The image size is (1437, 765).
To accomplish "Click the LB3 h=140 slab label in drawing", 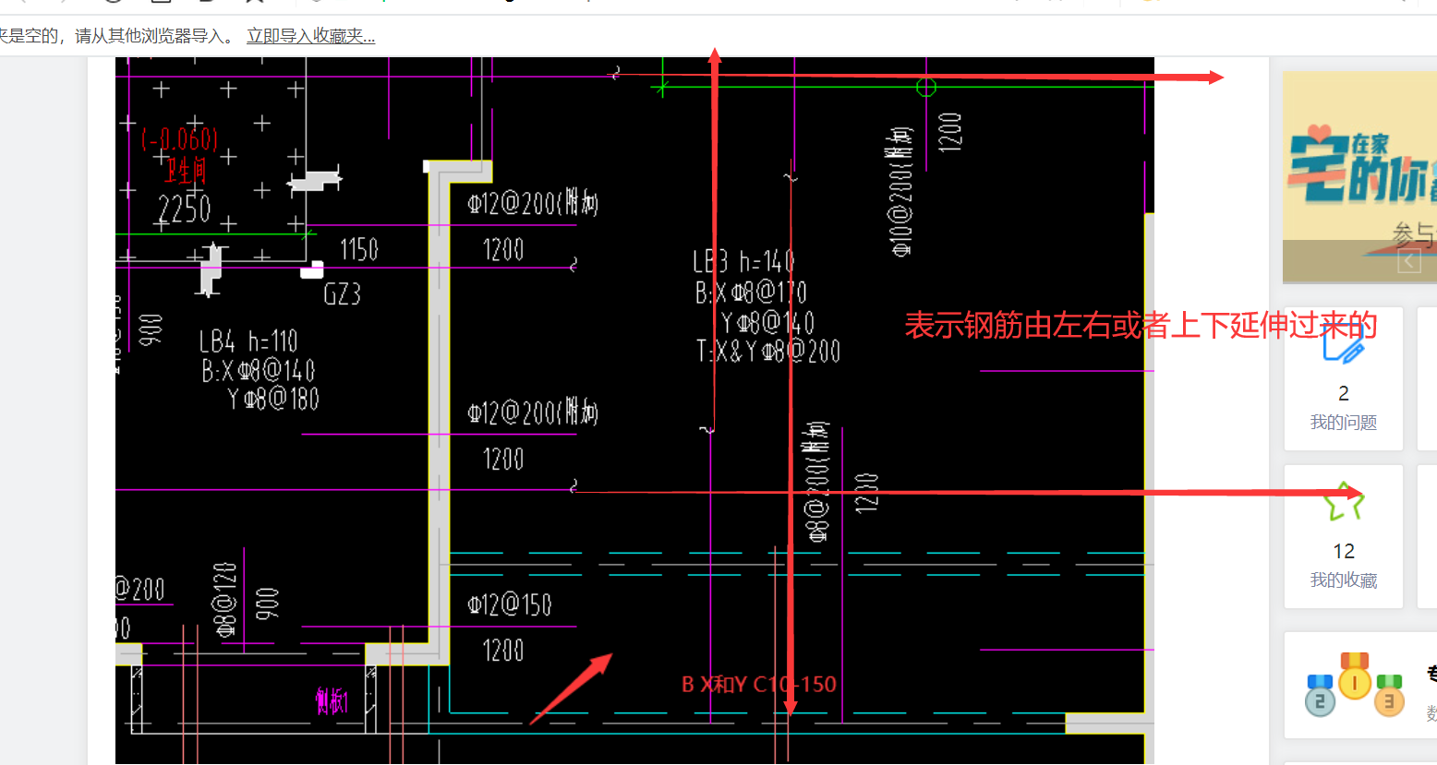I will coord(743,261).
